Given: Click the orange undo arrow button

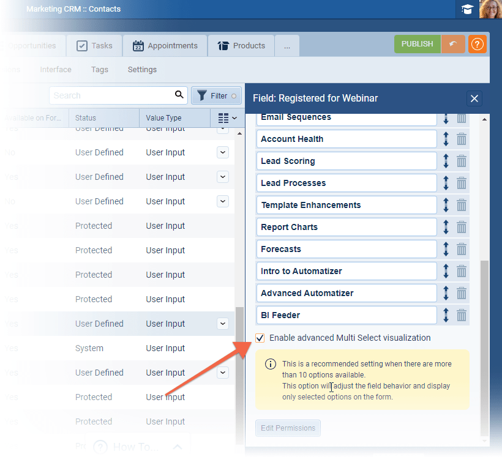Looking at the screenshot, I should pos(453,45).
